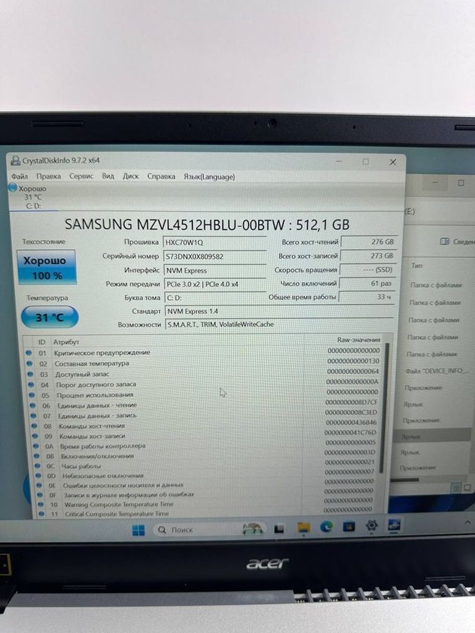This screenshot has height=633, width=475.
Task: Click the Windows Start button
Action: [139, 530]
